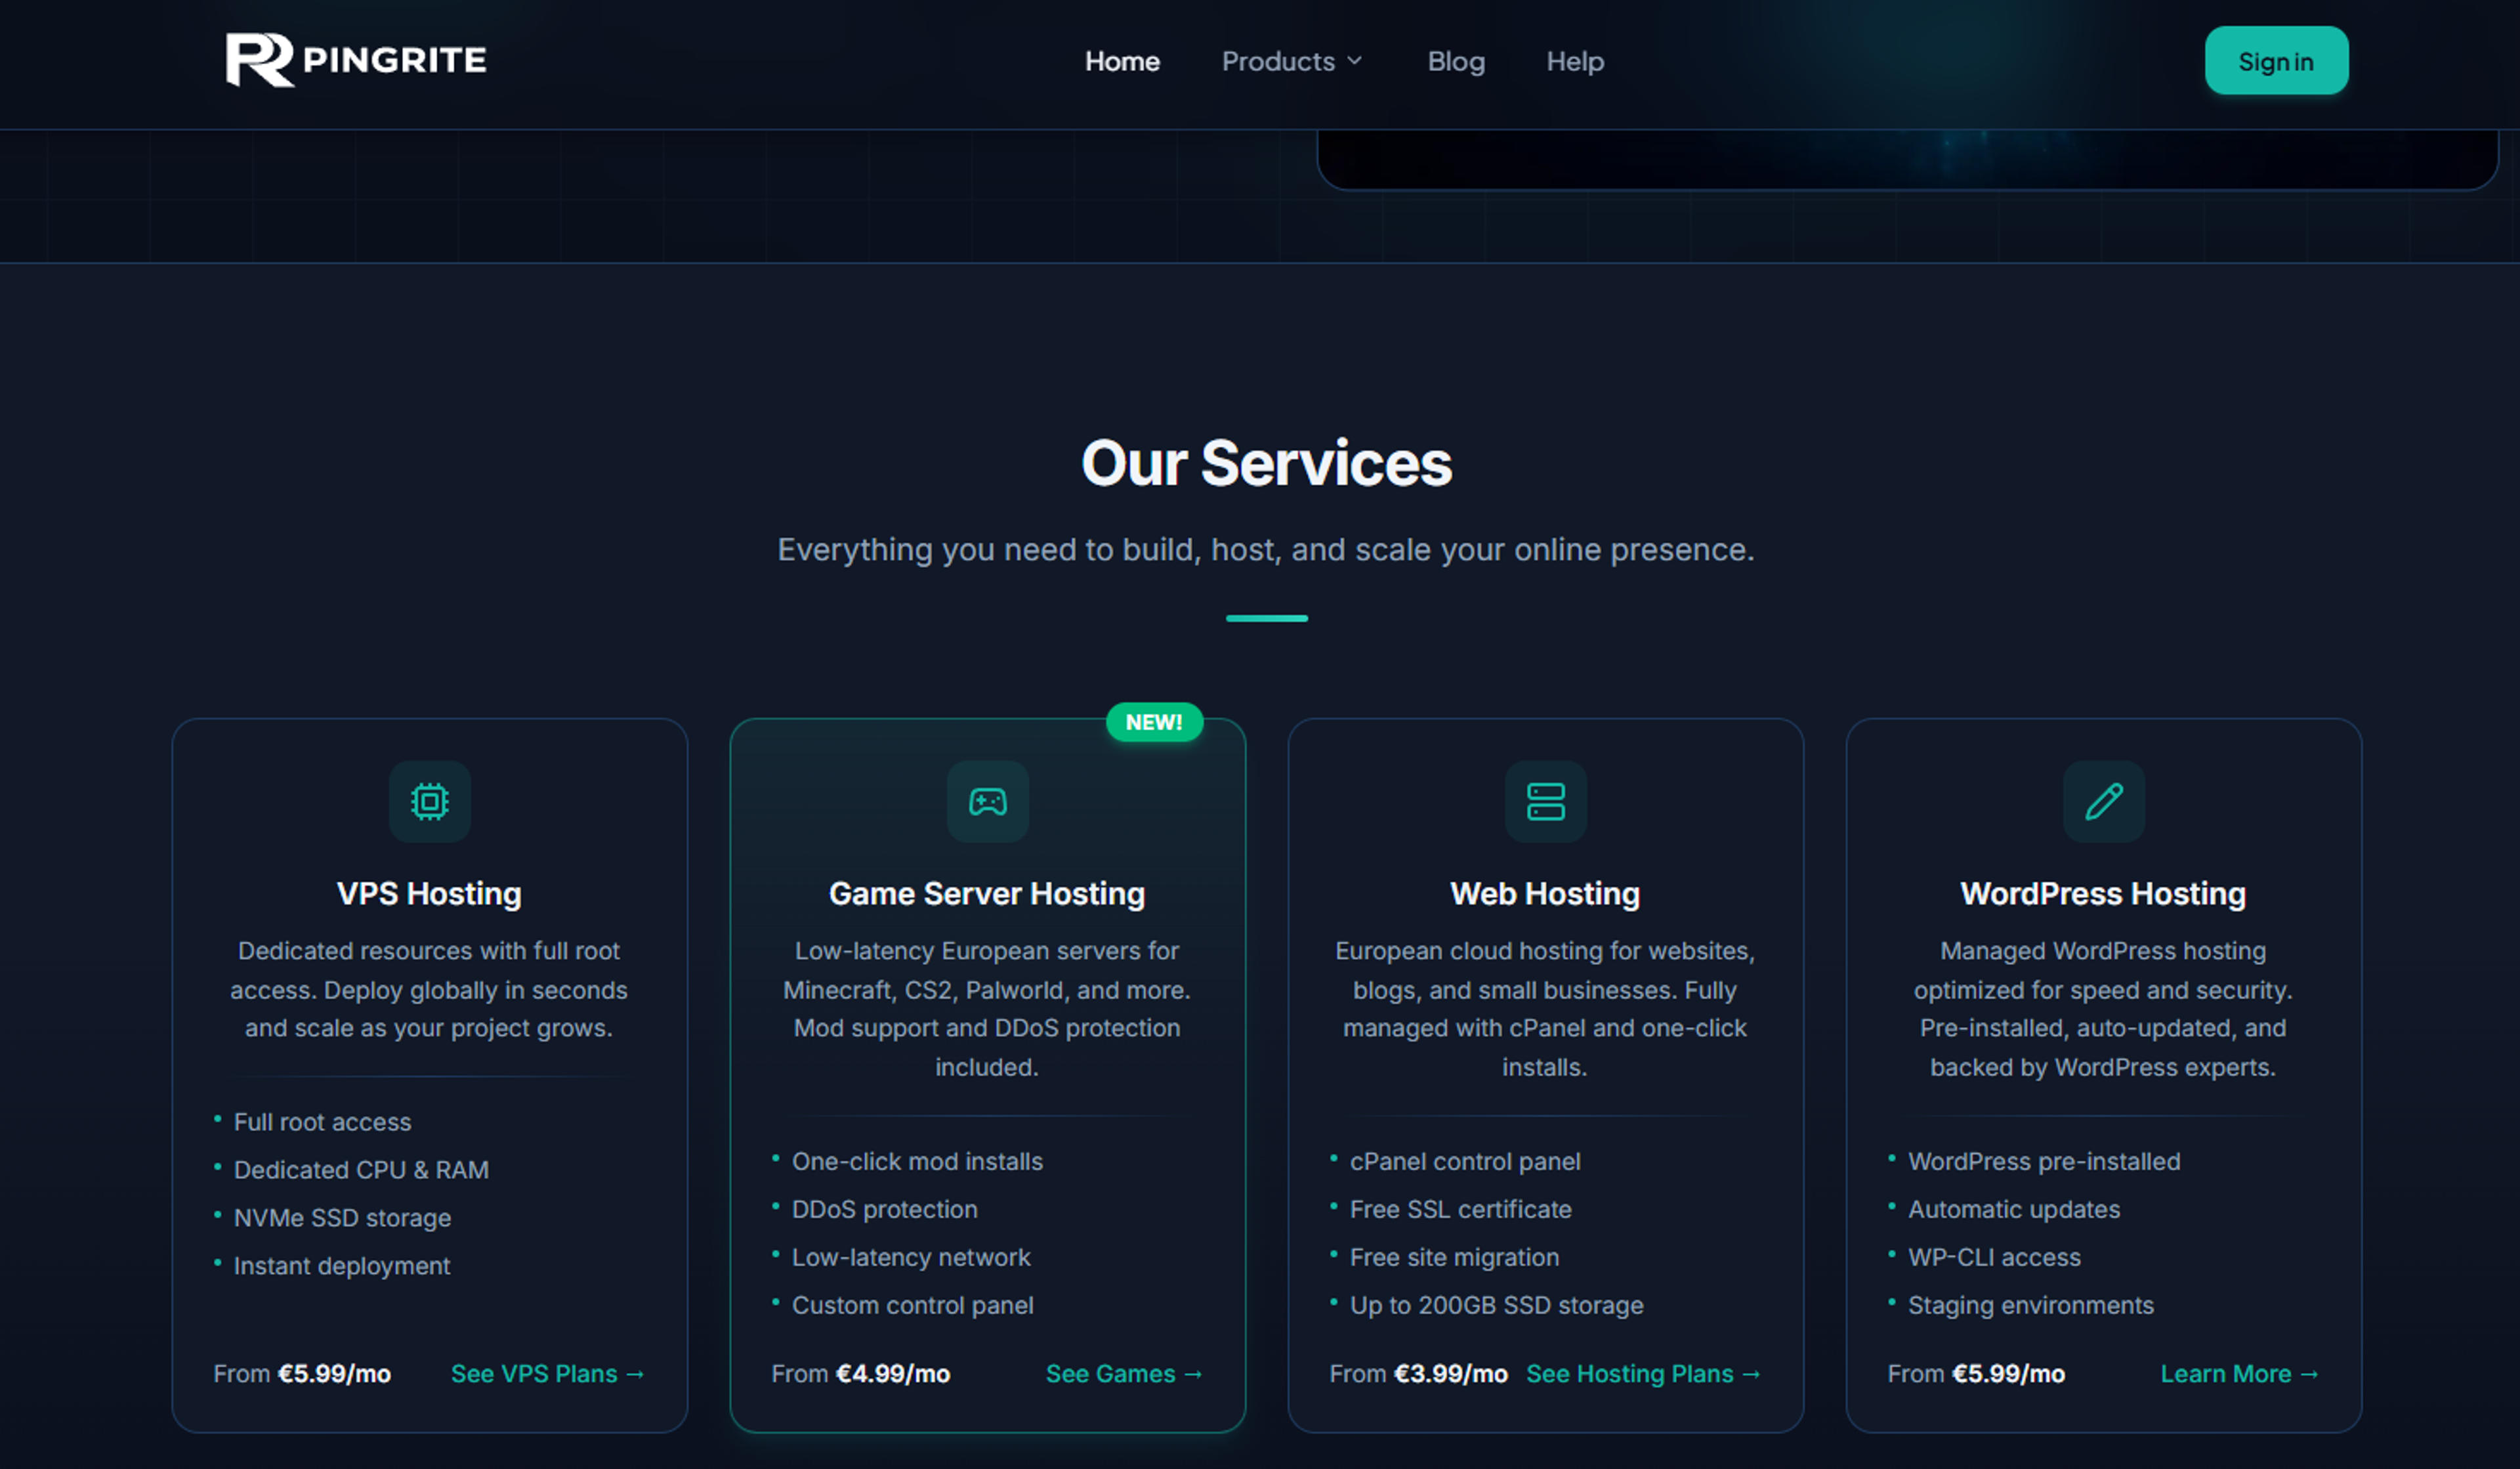Click the WordPress Hosting pencil icon

2104,801
